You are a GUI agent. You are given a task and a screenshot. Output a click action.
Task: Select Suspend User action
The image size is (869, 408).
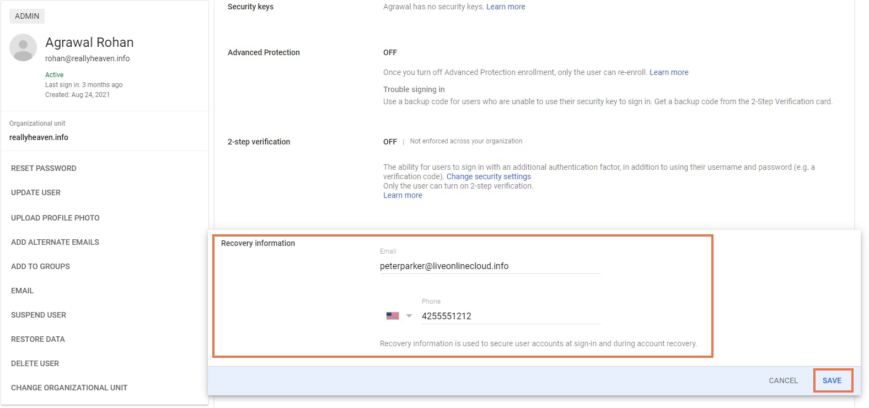39,315
